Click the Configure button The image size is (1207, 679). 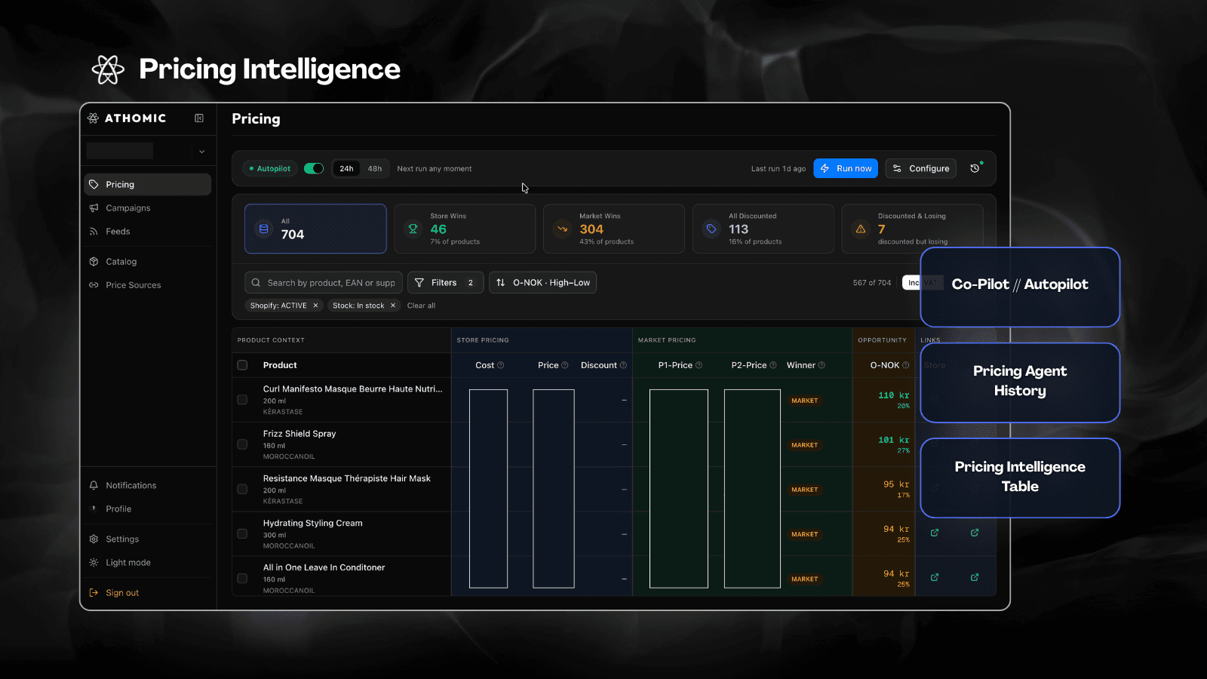click(921, 168)
